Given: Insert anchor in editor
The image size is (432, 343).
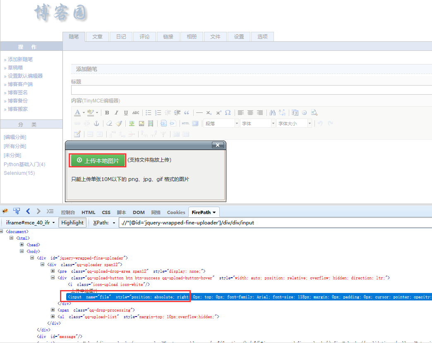Looking at the screenshot, I should point(96,123).
